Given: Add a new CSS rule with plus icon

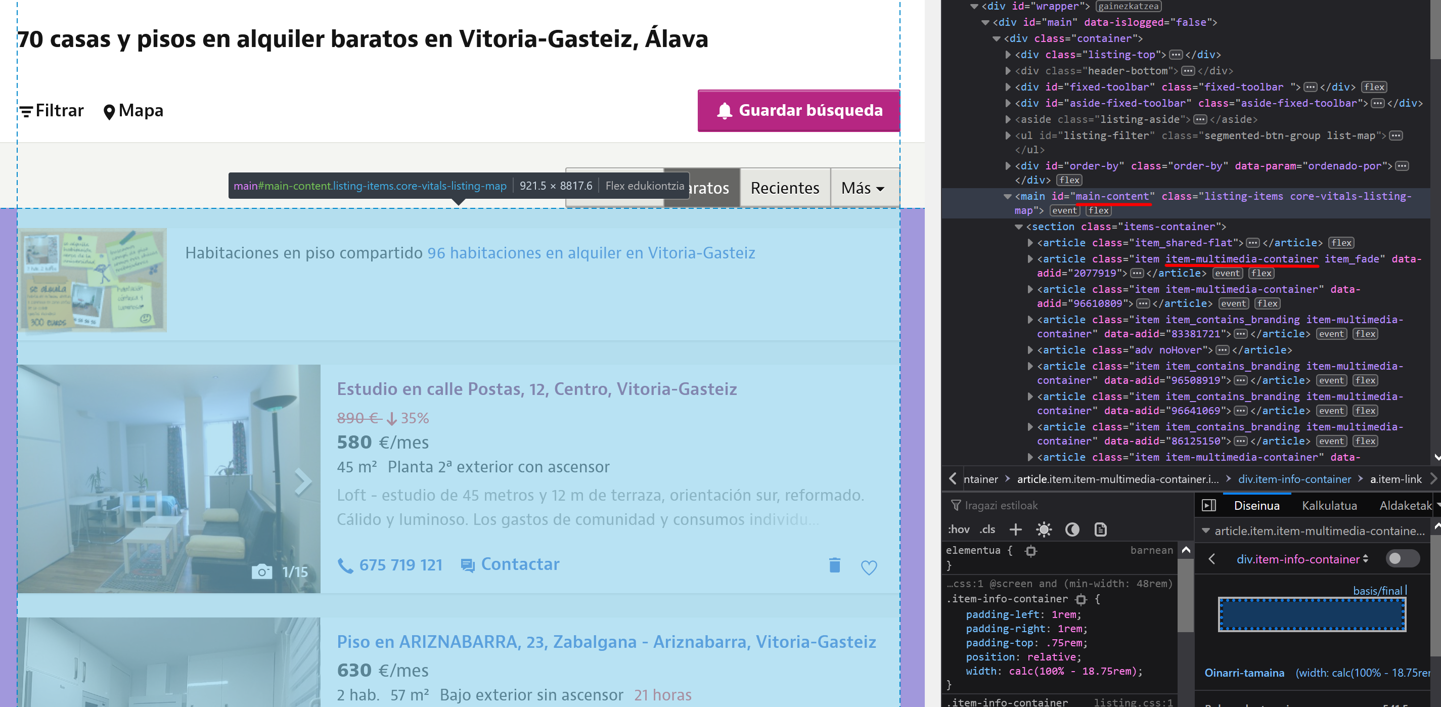Looking at the screenshot, I should coord(1015,529).
